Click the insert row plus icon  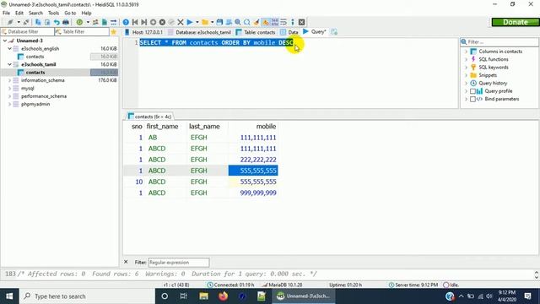(153, 22)
